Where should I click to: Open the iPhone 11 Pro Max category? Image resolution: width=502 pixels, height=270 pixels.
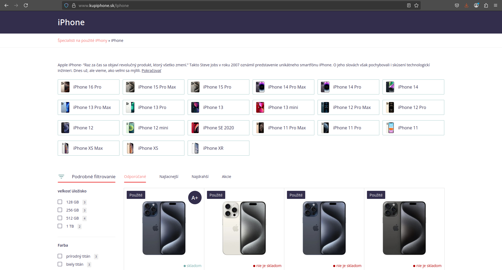pyautogui.click(x=283, y=128)
